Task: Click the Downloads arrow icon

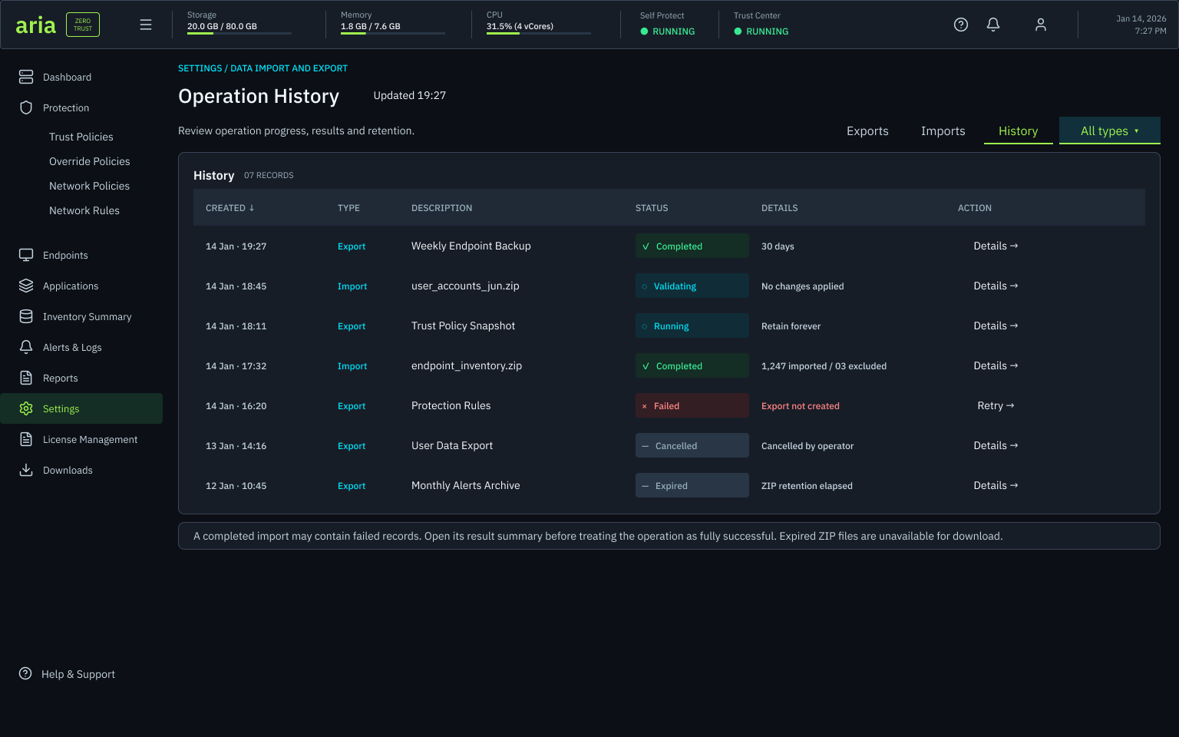Action: click(x=26, y=470)
